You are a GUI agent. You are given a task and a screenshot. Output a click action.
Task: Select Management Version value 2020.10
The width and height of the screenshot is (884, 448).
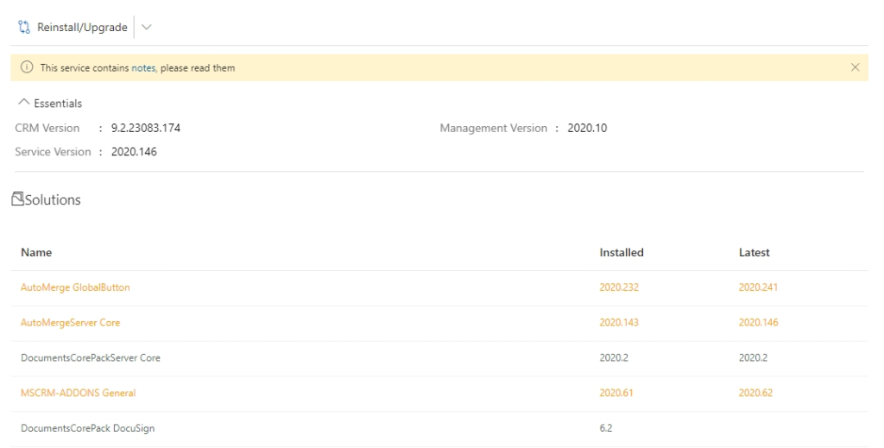click(x=587, y=128)
